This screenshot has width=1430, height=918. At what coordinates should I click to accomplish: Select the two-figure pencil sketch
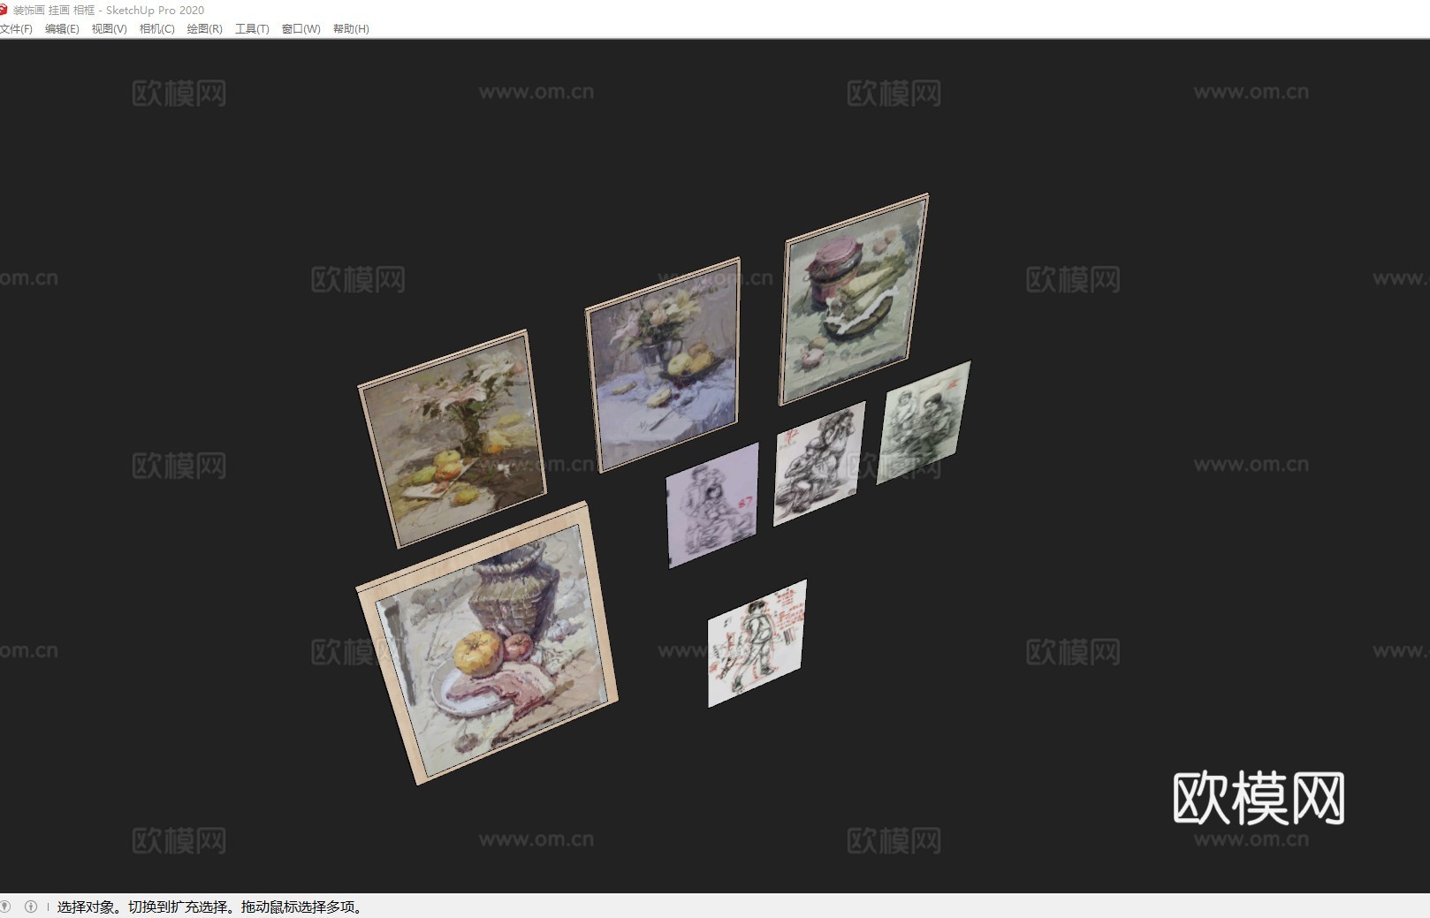[x=924, y=422]
